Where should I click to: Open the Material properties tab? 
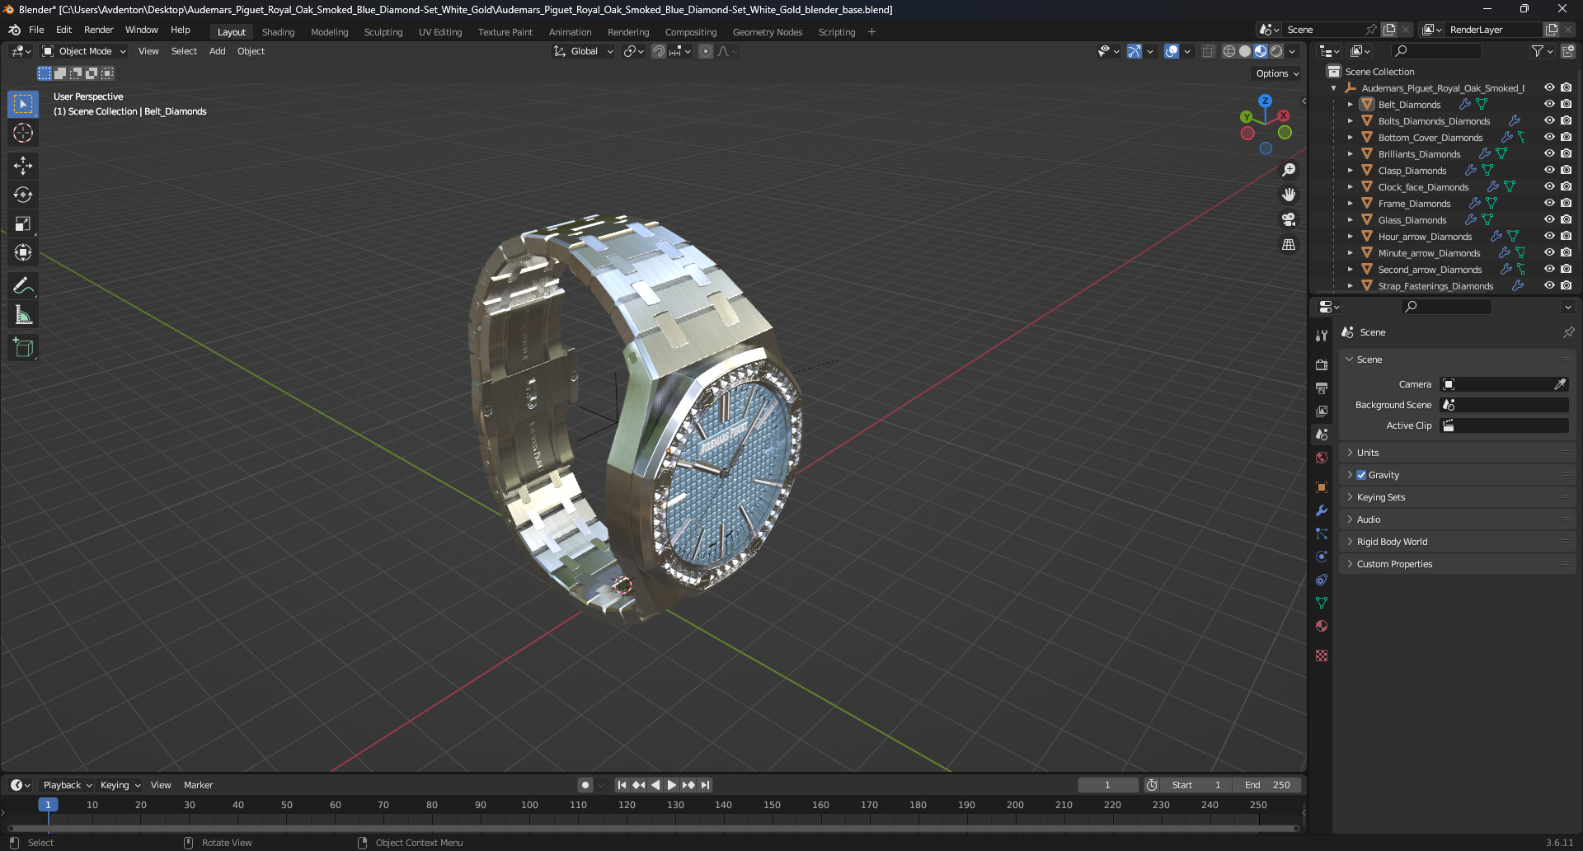(1322, 626)
